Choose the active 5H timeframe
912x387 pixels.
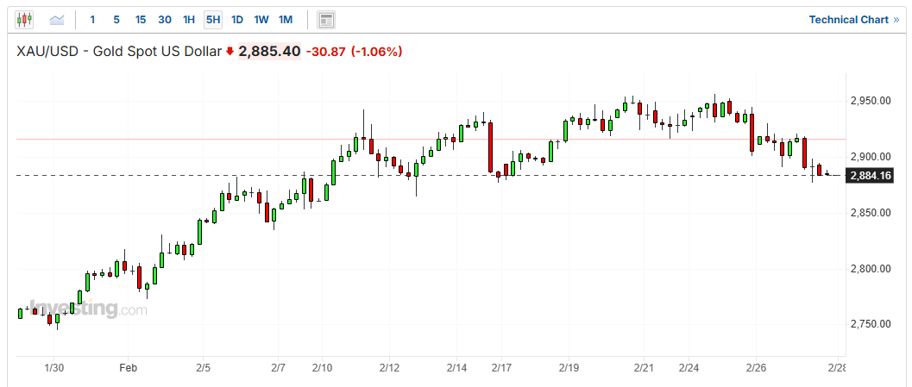213,20
